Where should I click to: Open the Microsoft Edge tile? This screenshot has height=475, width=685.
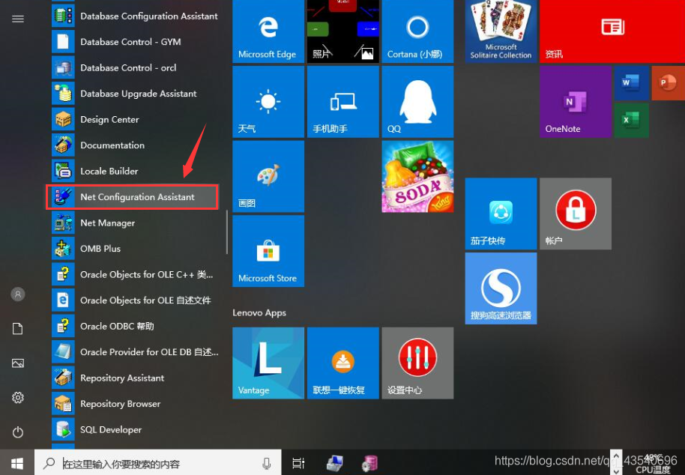(268, 31)
